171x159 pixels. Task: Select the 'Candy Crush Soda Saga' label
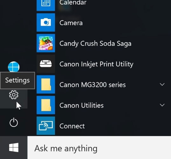click(95, 44)
